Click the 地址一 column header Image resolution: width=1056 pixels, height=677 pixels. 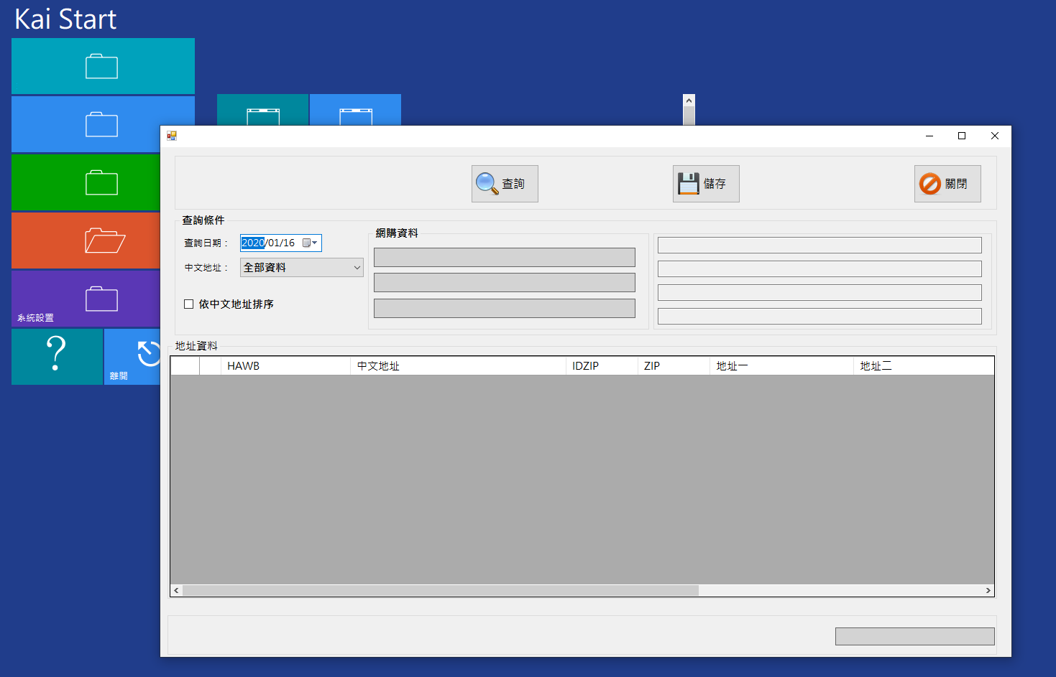[x=781, y=366]
